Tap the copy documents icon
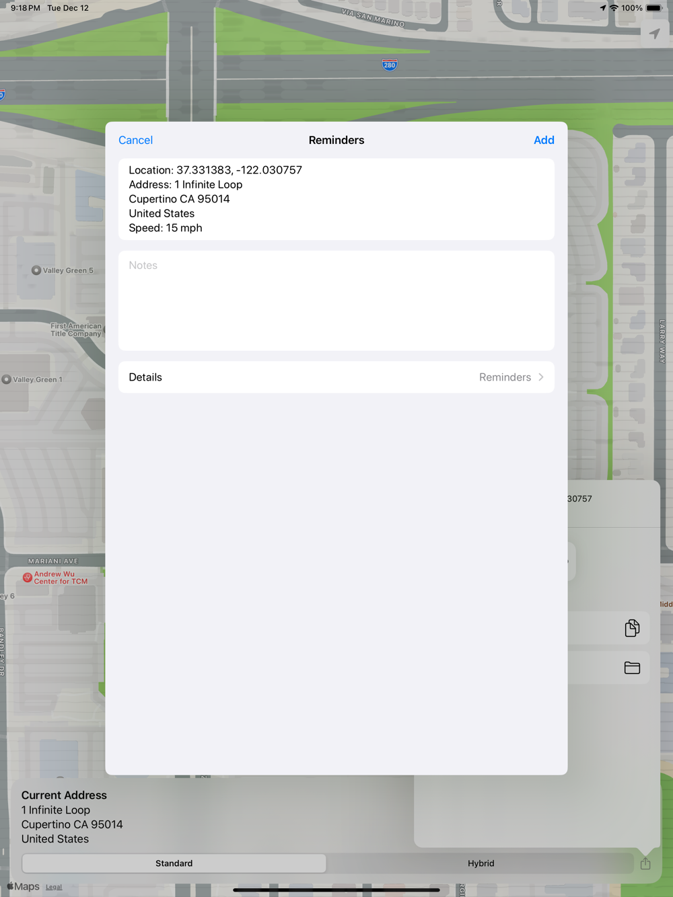673x897 pixels. [x=632, y=628]
